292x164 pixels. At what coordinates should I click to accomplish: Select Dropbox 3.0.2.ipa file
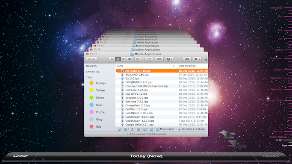[162, 98]
